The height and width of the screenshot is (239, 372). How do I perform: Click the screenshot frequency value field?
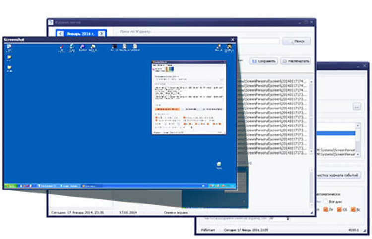tap(276, 219)
